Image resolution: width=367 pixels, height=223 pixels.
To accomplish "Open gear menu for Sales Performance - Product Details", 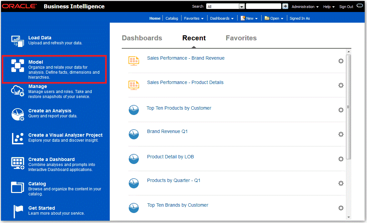I will pos(341,85).
